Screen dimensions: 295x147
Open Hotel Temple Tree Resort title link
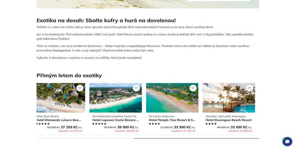[x=172, y=120]
